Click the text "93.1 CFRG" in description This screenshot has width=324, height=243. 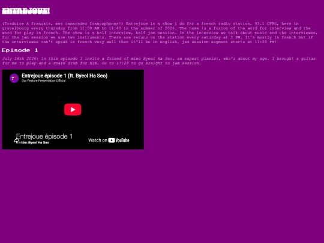(x=266, y=24)
